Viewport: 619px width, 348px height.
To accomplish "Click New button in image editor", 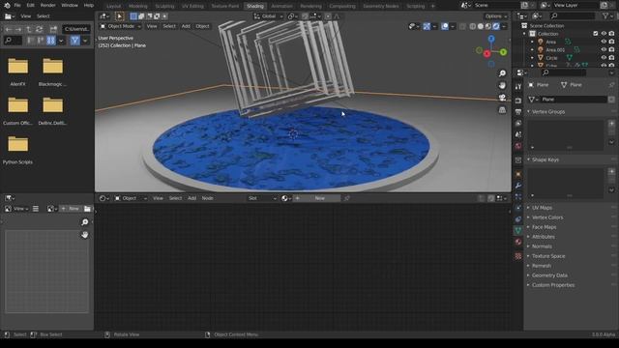I will [x=71, y=209].
